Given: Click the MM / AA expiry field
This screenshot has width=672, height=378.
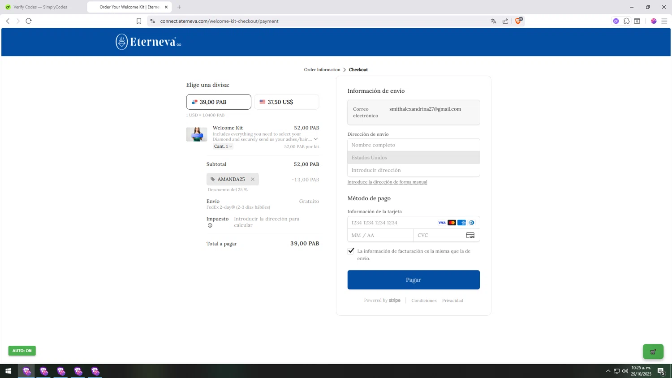Looking at the screenshot, I should [x=380, y=235].
